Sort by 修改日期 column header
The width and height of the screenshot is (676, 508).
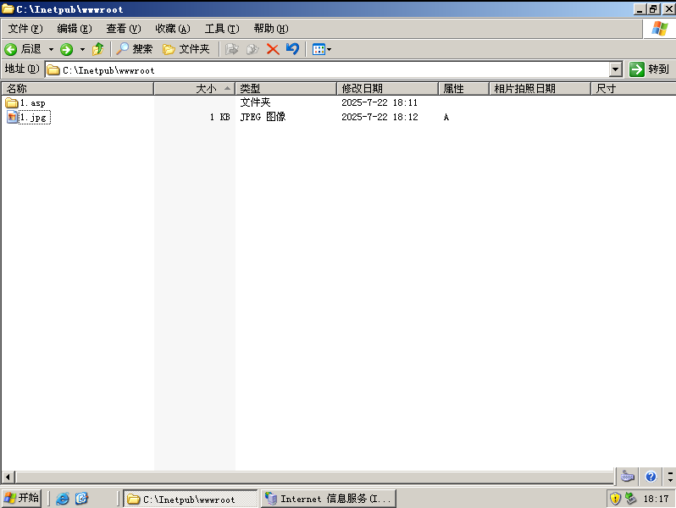(388, 89)
